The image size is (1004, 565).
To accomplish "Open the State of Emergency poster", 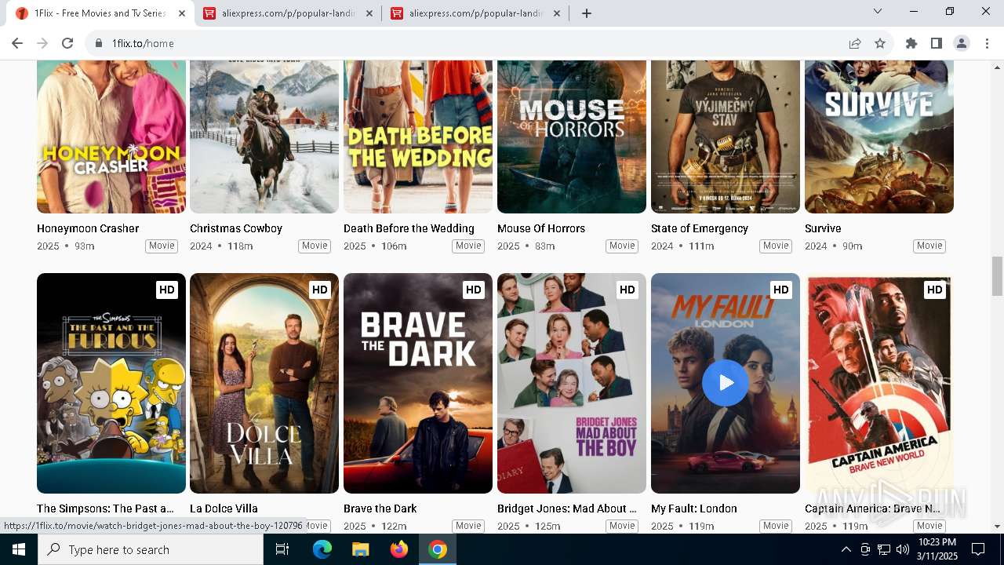I will point(726,137).
